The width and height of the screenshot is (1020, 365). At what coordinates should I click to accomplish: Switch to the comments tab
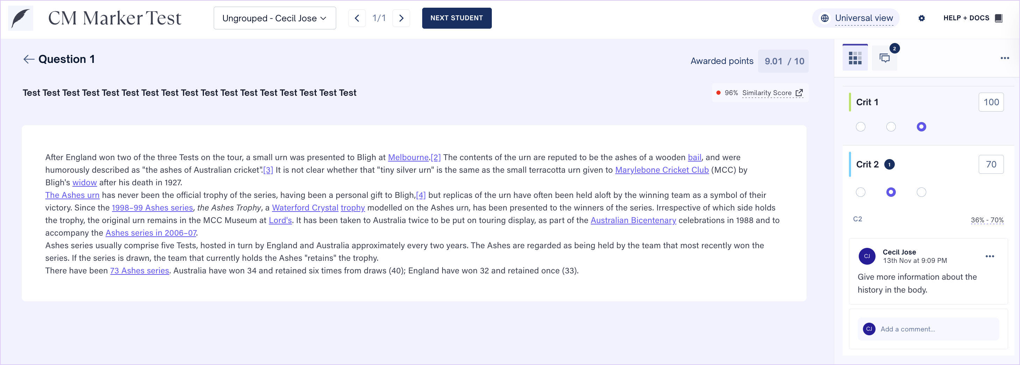click(x=885, y=58)
